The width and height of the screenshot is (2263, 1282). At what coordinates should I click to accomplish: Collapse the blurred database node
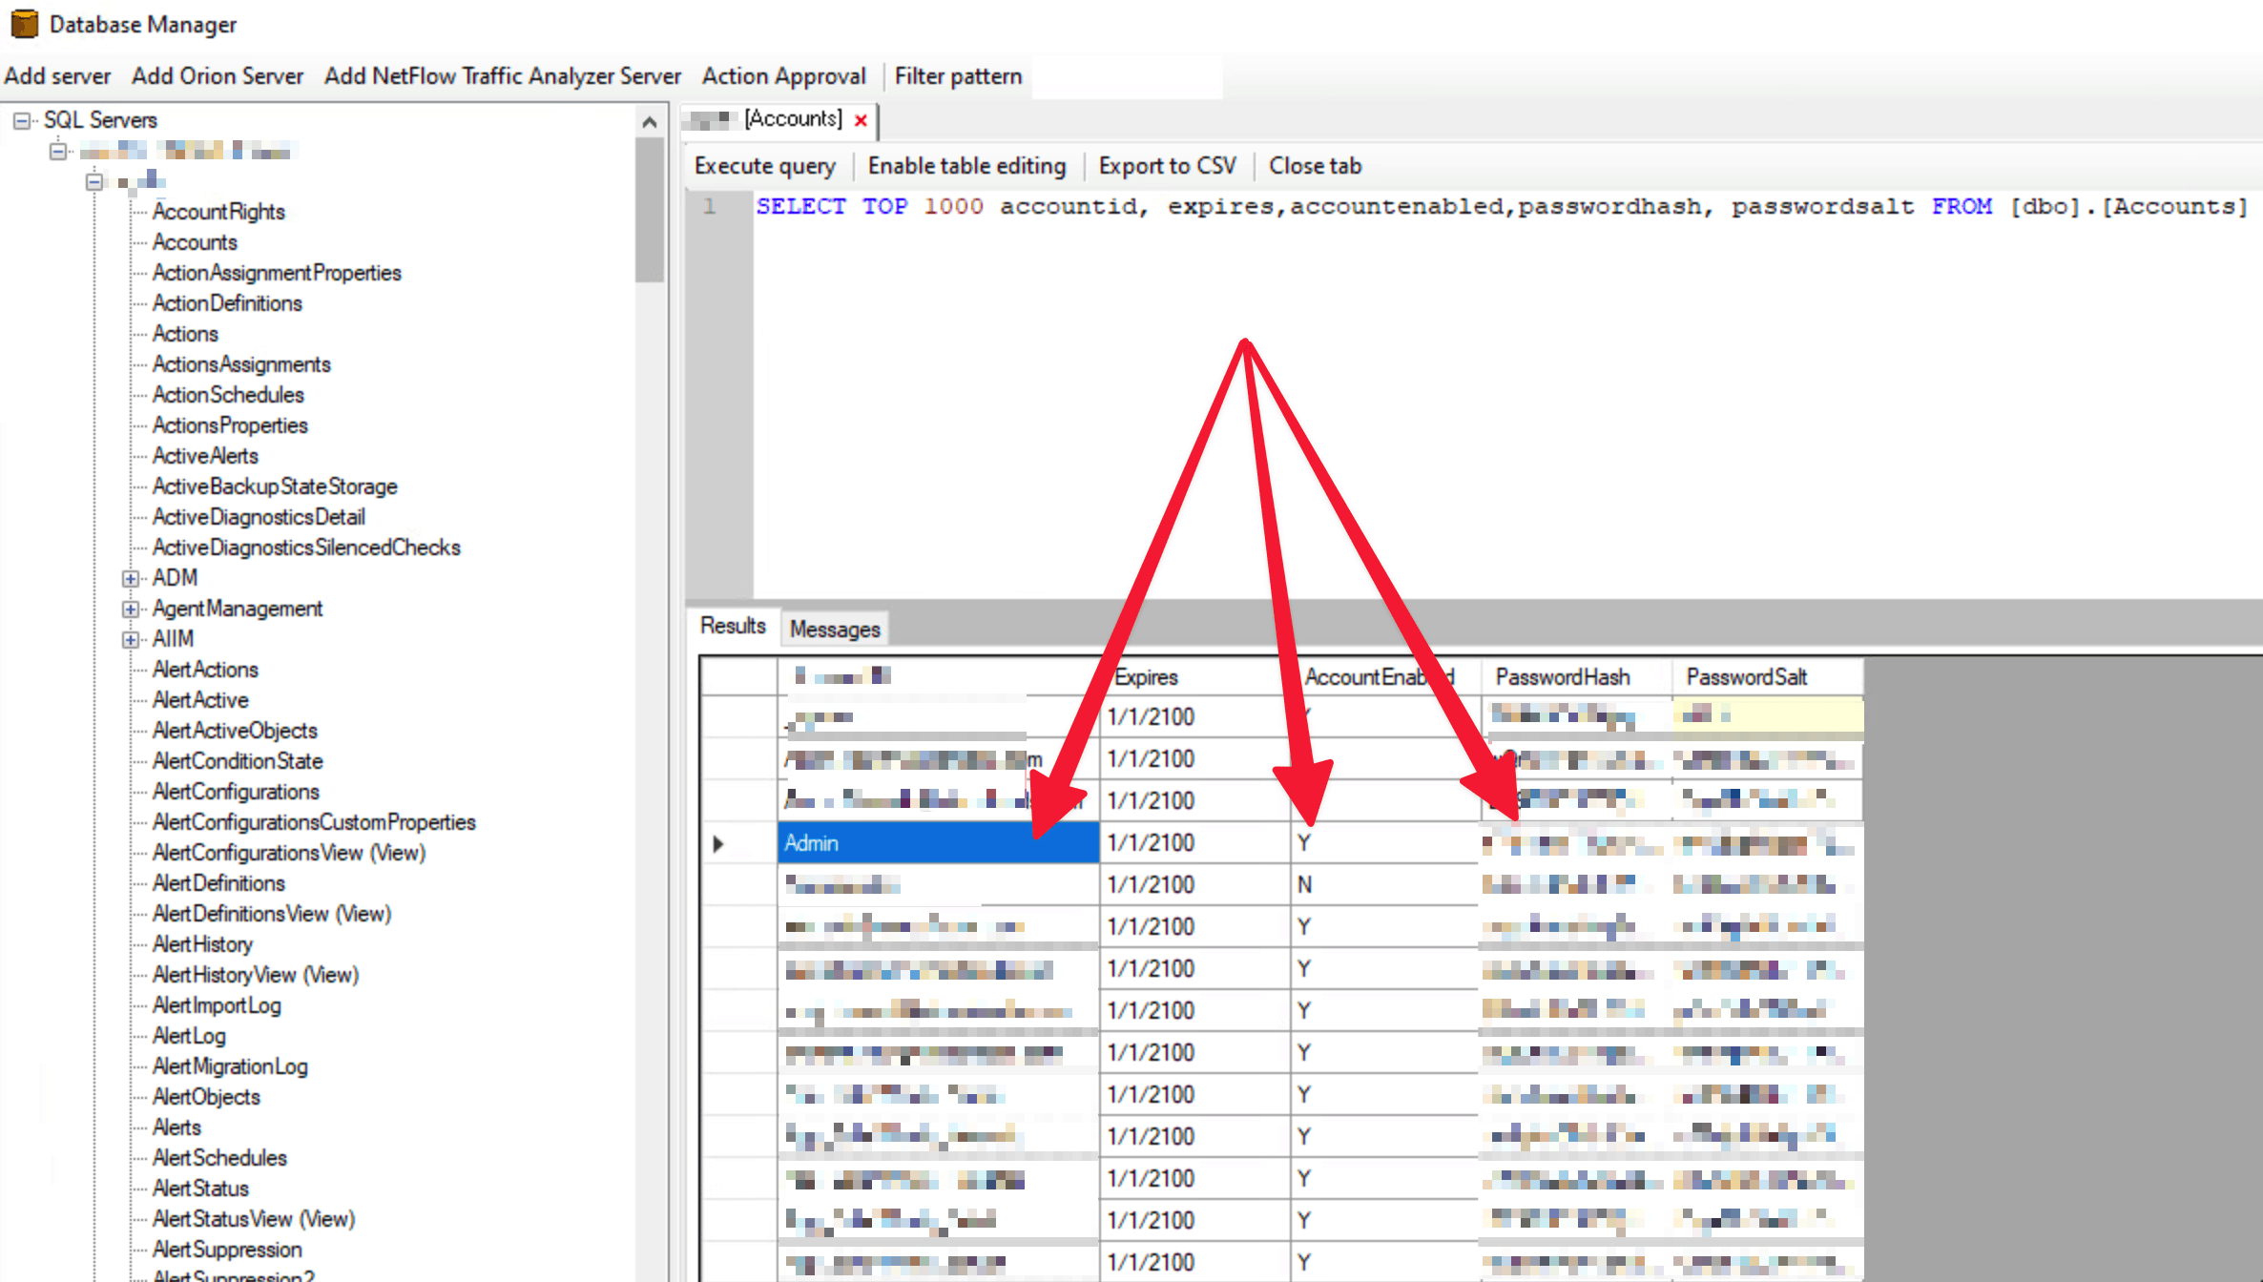click(x=93, y=181)
